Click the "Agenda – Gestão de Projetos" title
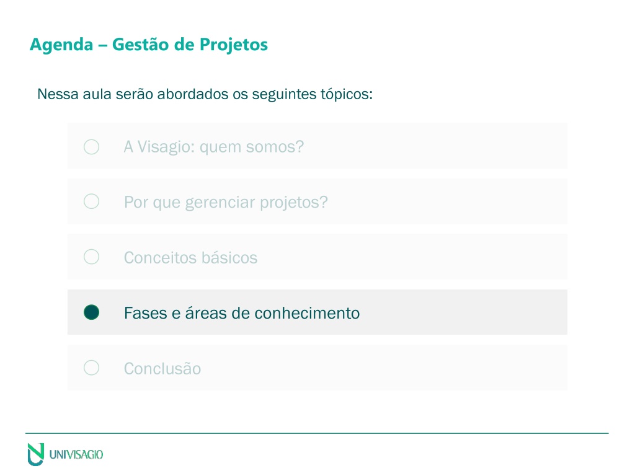The image size is (635, 476). [149, 45]
